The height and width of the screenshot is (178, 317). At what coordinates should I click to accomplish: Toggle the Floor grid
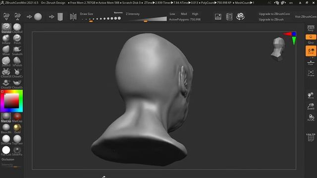(x=311, y=63)
